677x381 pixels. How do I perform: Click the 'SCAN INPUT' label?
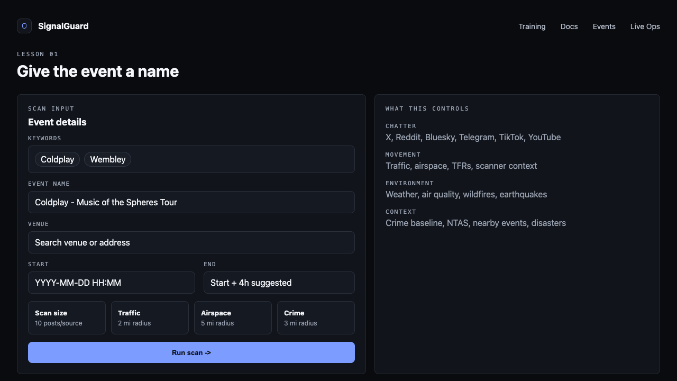point(51,108)
